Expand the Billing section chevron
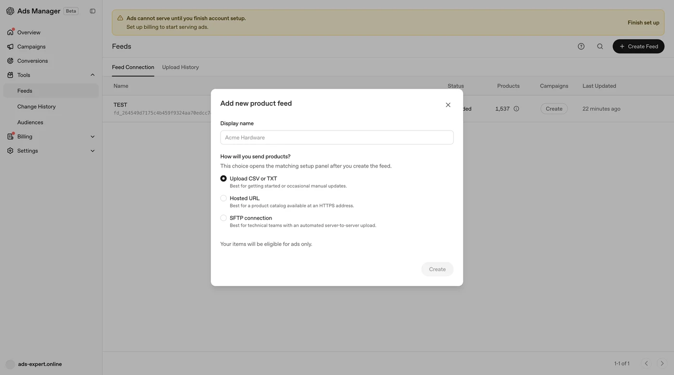674x375 pixels. [92, 137]
